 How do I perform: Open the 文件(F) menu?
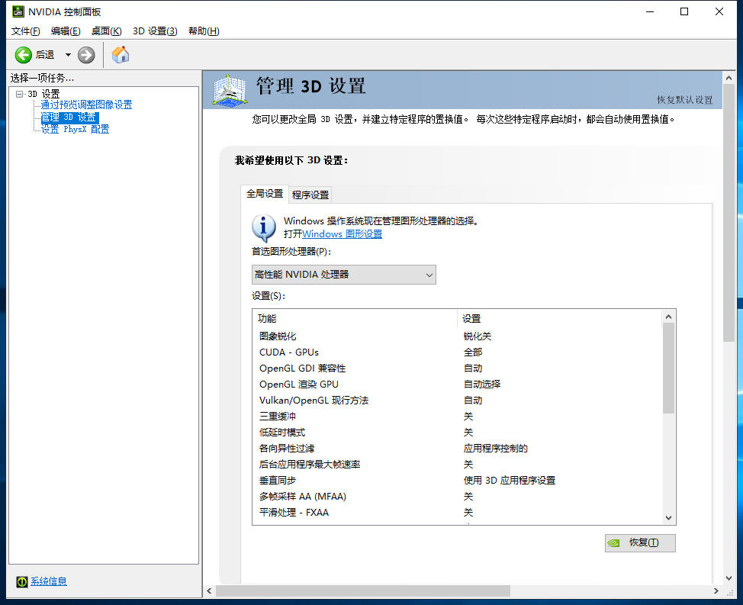click(x=26, y=31)
